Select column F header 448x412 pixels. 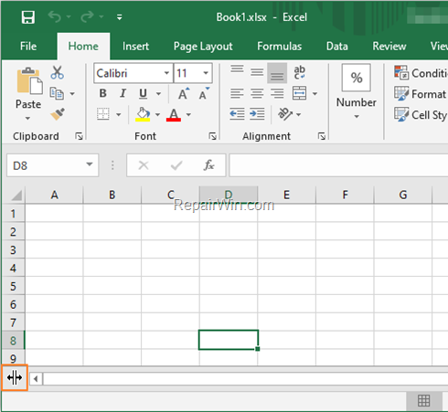point(345,195)
